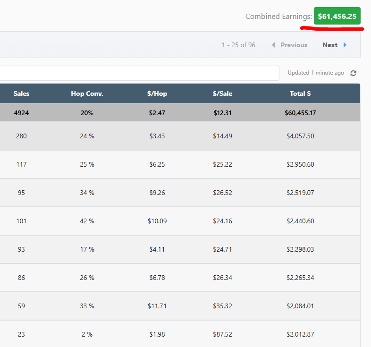The width and height of the screenshot is (371, 347).
Task: Click the Total $ cell $2,265.34
Action: click(x=300, y=278)
